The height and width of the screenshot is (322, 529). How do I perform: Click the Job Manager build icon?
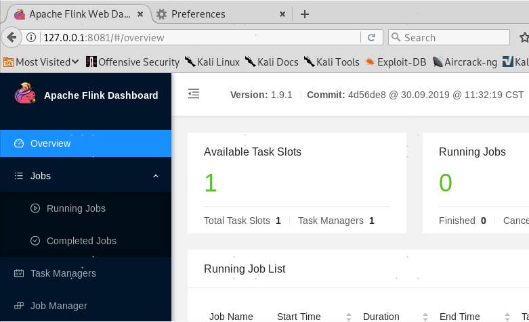19,306
